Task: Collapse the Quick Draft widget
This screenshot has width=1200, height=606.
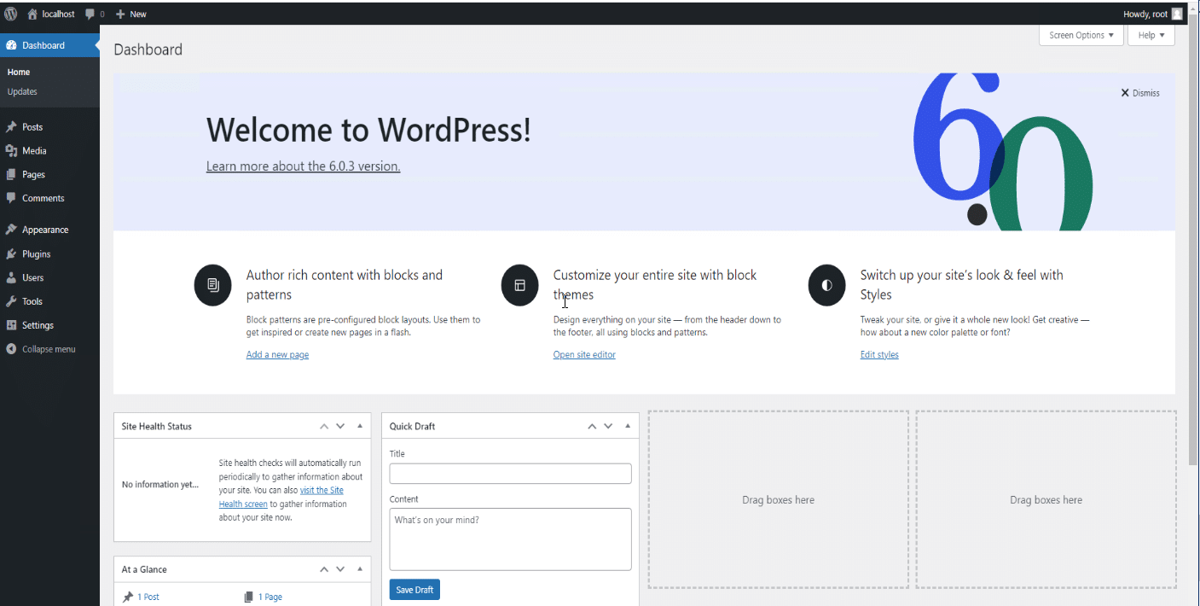Action: [x=627, y=425]
